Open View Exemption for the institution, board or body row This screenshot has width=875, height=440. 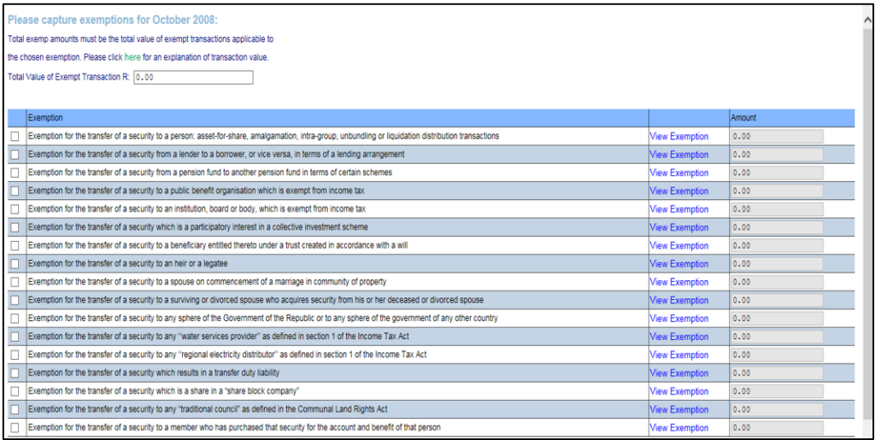click(x=678, y=209)
